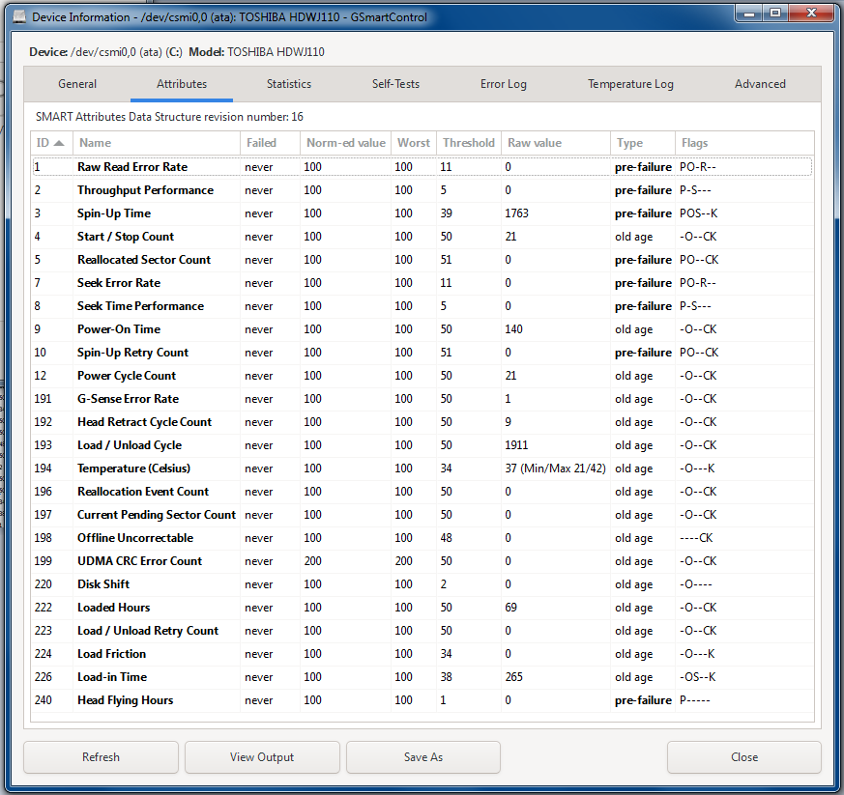This screenshot has height=795, width=844.
Task: Click the ID column sort arrow
Action: click(x=59, y=143)
